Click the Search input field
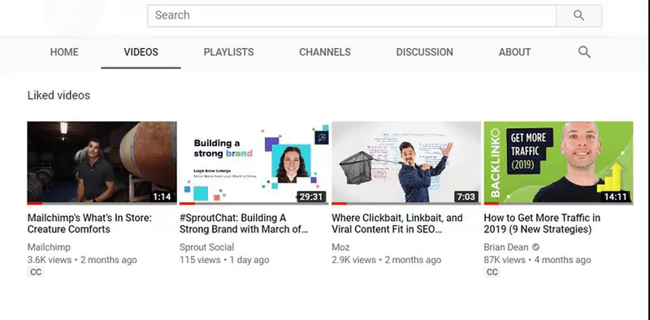 352,15
